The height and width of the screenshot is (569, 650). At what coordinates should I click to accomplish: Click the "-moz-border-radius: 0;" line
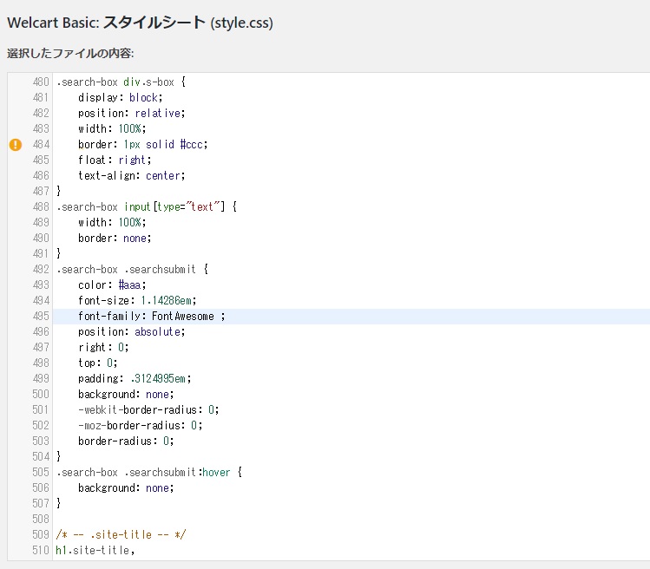[x=140, y=426]
